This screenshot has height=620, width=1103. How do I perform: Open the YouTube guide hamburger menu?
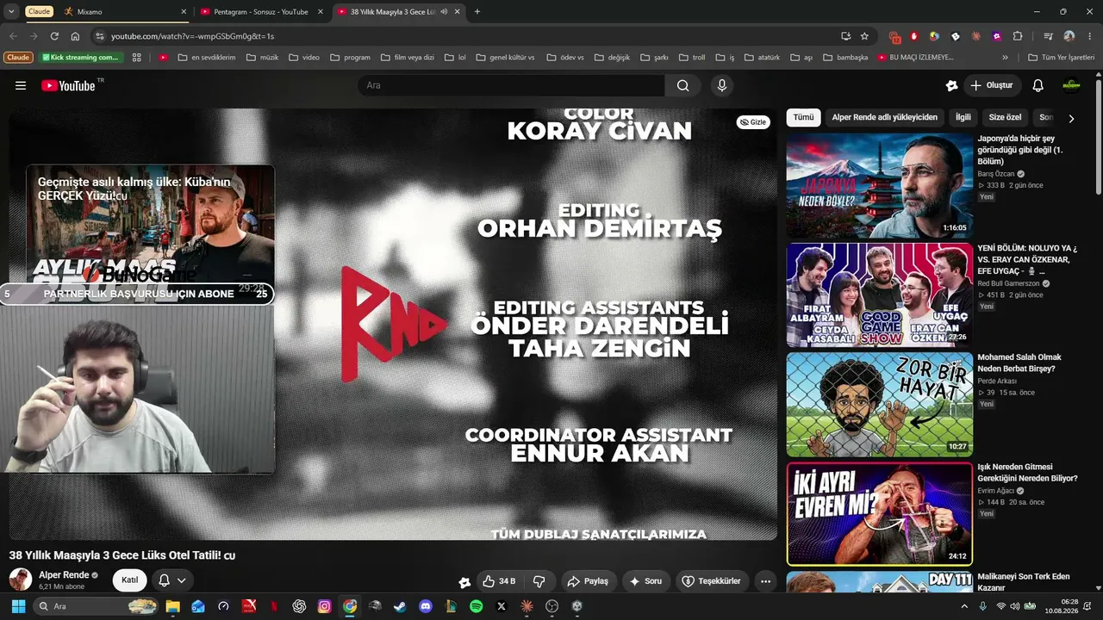[21, 85]
